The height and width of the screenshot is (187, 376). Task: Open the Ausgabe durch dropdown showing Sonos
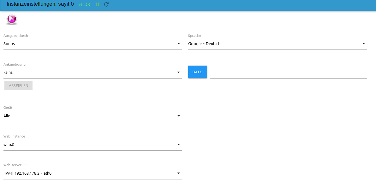click(93, 44)
